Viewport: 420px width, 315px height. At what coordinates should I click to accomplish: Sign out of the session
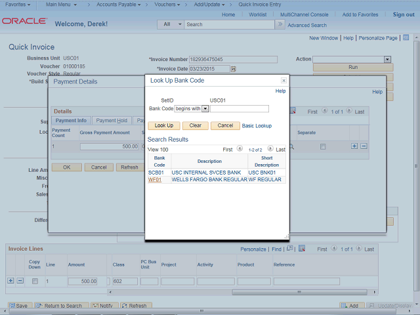click(404, 14)
